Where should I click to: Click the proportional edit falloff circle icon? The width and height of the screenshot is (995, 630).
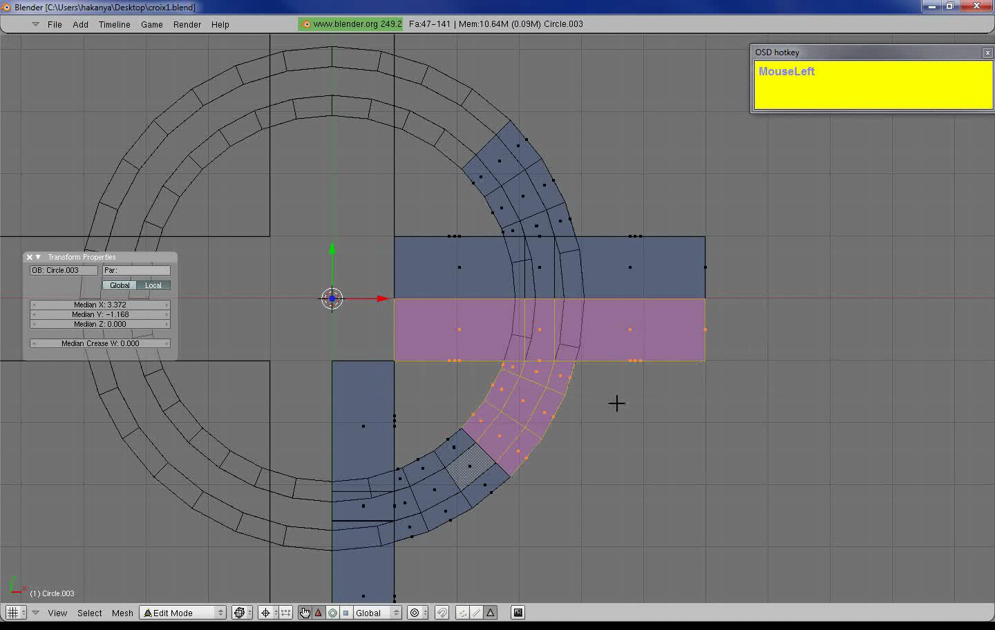click(x=415, y=613)
